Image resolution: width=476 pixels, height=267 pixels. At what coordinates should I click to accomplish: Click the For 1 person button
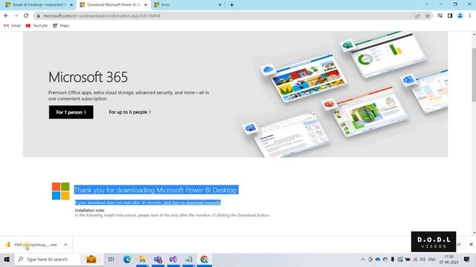(71, 112)
